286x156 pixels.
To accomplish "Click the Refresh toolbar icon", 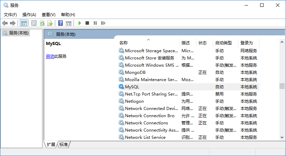I will [42, 23].
